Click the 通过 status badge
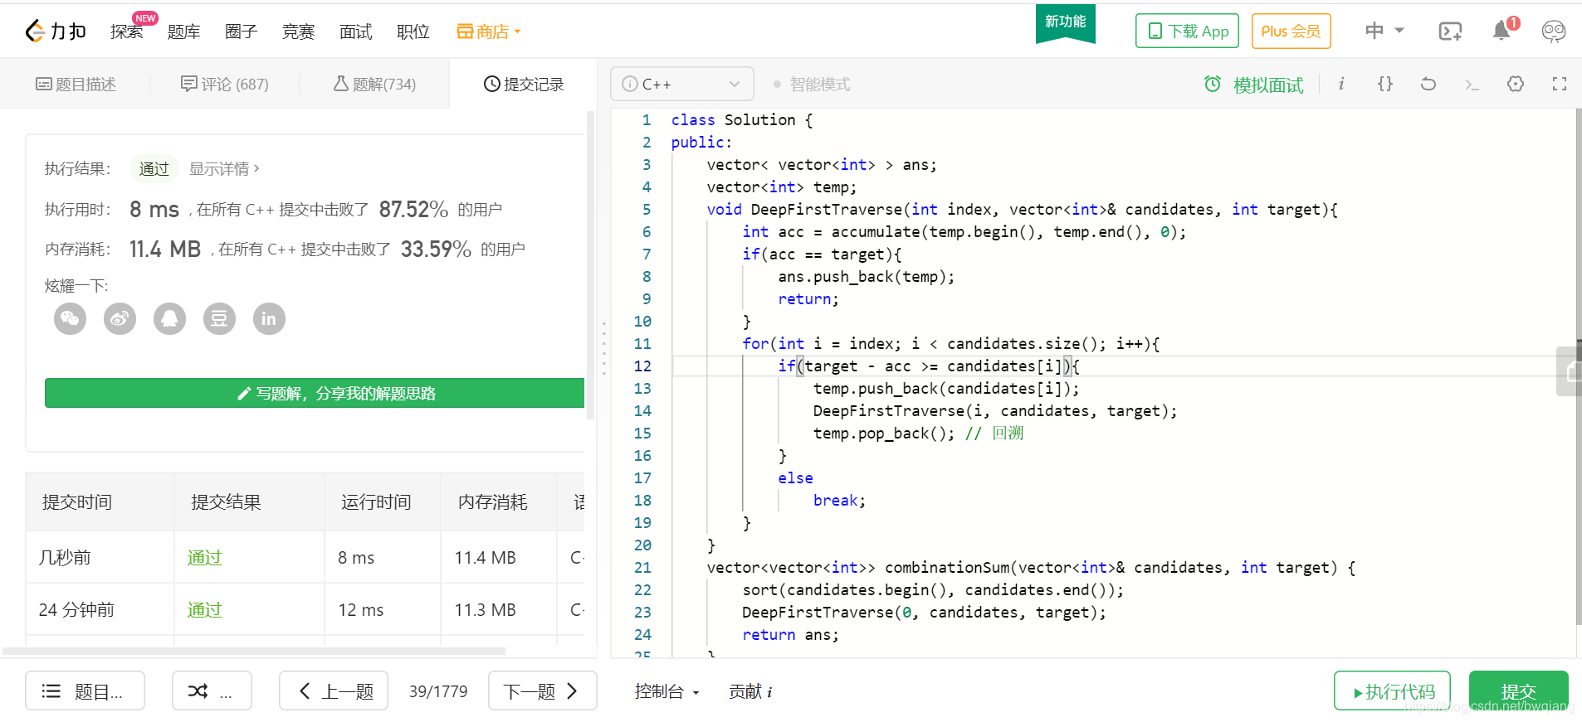Image resolution: width=1582 pixels, height=722 pixels. tap(154, 168)
